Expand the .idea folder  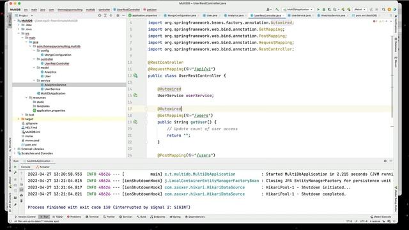[19, 25]
